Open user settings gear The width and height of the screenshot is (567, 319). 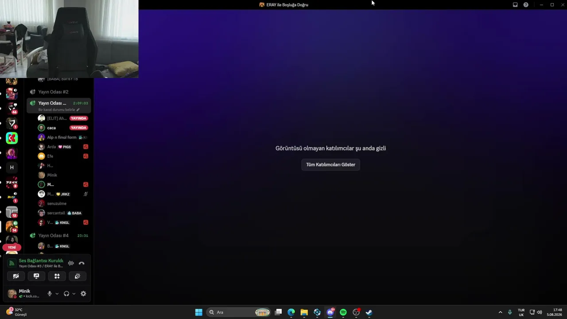tap(83, 294)
